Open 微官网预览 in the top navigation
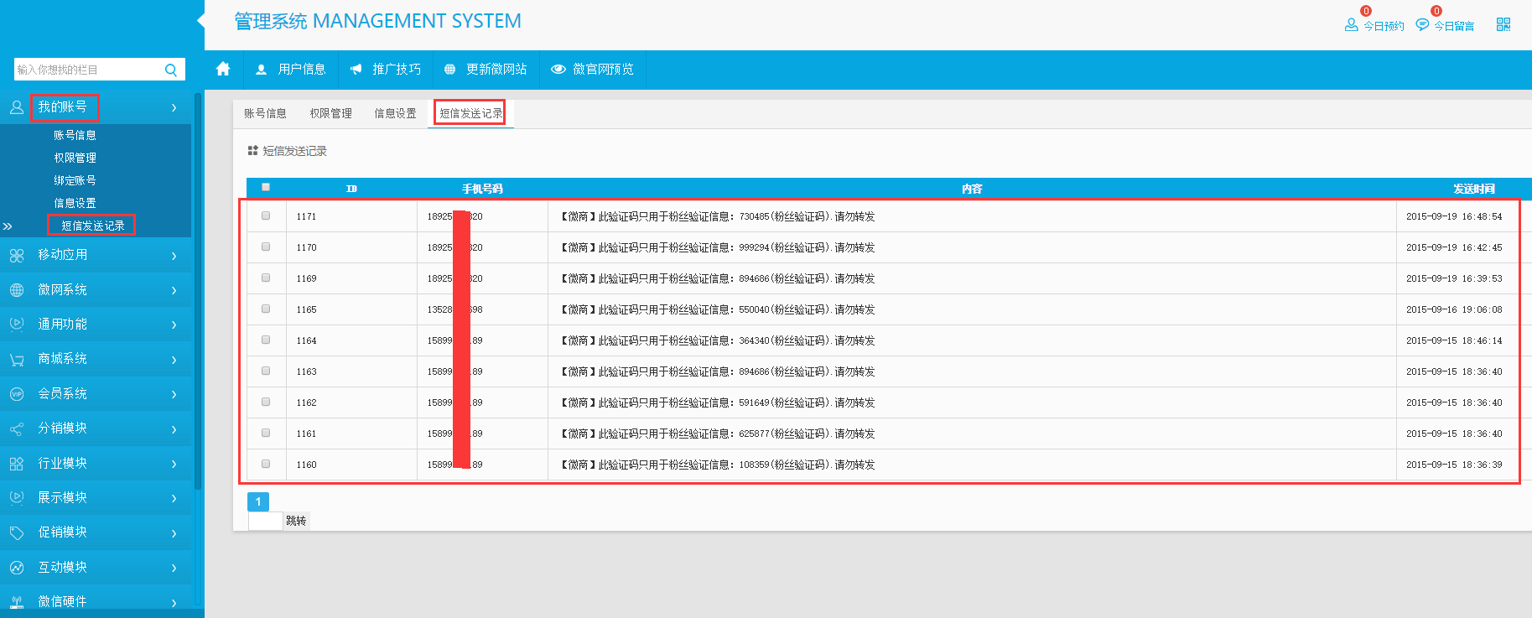Image resolution: width=1532 pixels, height=618 pixels. pos(592,69)
